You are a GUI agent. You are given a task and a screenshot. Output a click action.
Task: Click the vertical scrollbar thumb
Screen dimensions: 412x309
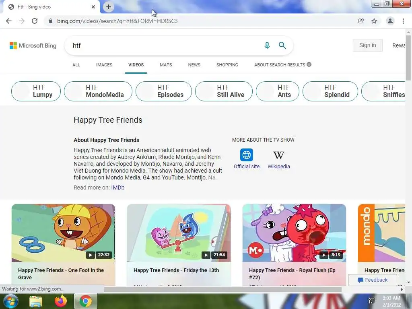point(409,57)
